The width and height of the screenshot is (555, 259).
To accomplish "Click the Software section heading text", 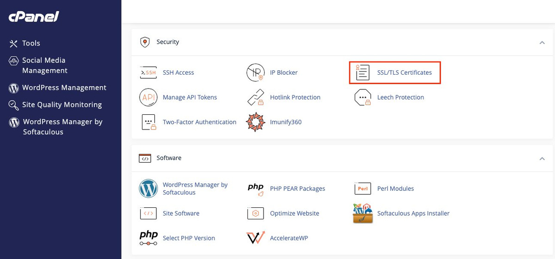I will (169, 158).
